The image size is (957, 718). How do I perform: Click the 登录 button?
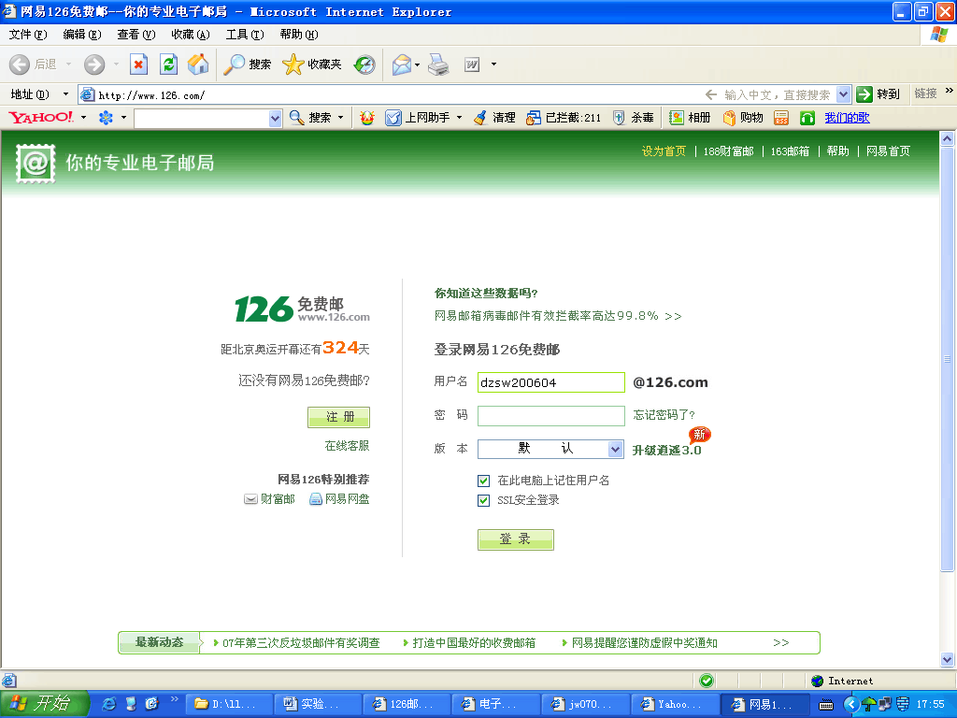pyautogui.click(x=515, y=539)
